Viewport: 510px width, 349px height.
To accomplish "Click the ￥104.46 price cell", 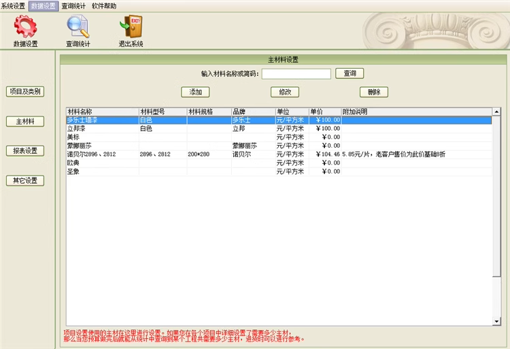I will pos(325,154).
